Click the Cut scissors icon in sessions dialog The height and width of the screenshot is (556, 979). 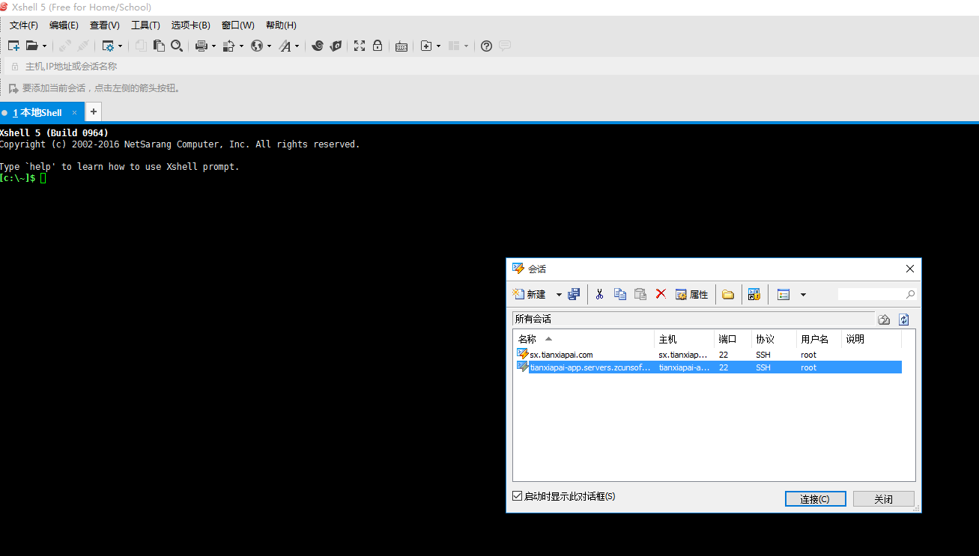tap(599, 295)
